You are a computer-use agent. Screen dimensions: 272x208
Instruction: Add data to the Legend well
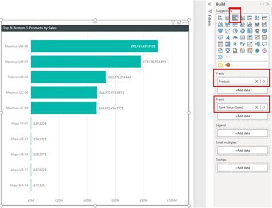pyautogui.click(x=242, y=133)
